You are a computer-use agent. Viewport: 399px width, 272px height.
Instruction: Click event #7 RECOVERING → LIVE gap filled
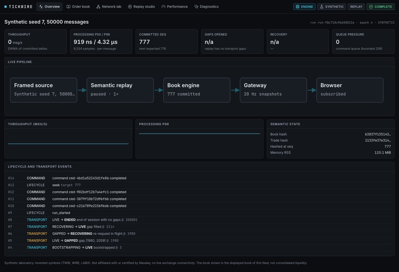pos(199,227)
